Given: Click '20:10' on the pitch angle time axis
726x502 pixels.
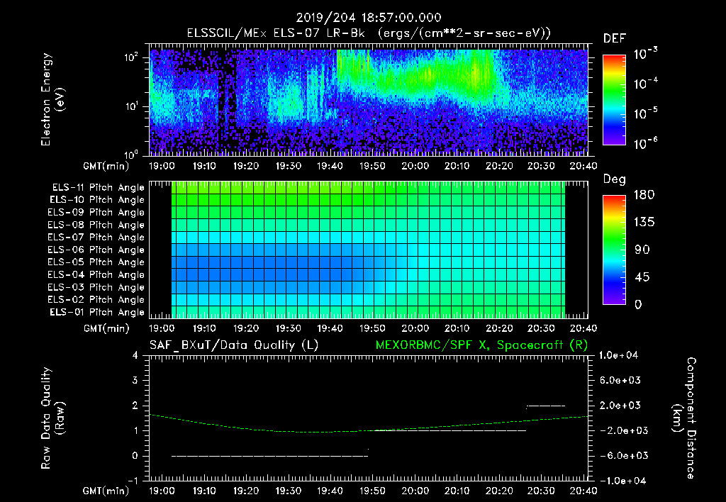Looking at the screenshot, I should coord(457,328).
